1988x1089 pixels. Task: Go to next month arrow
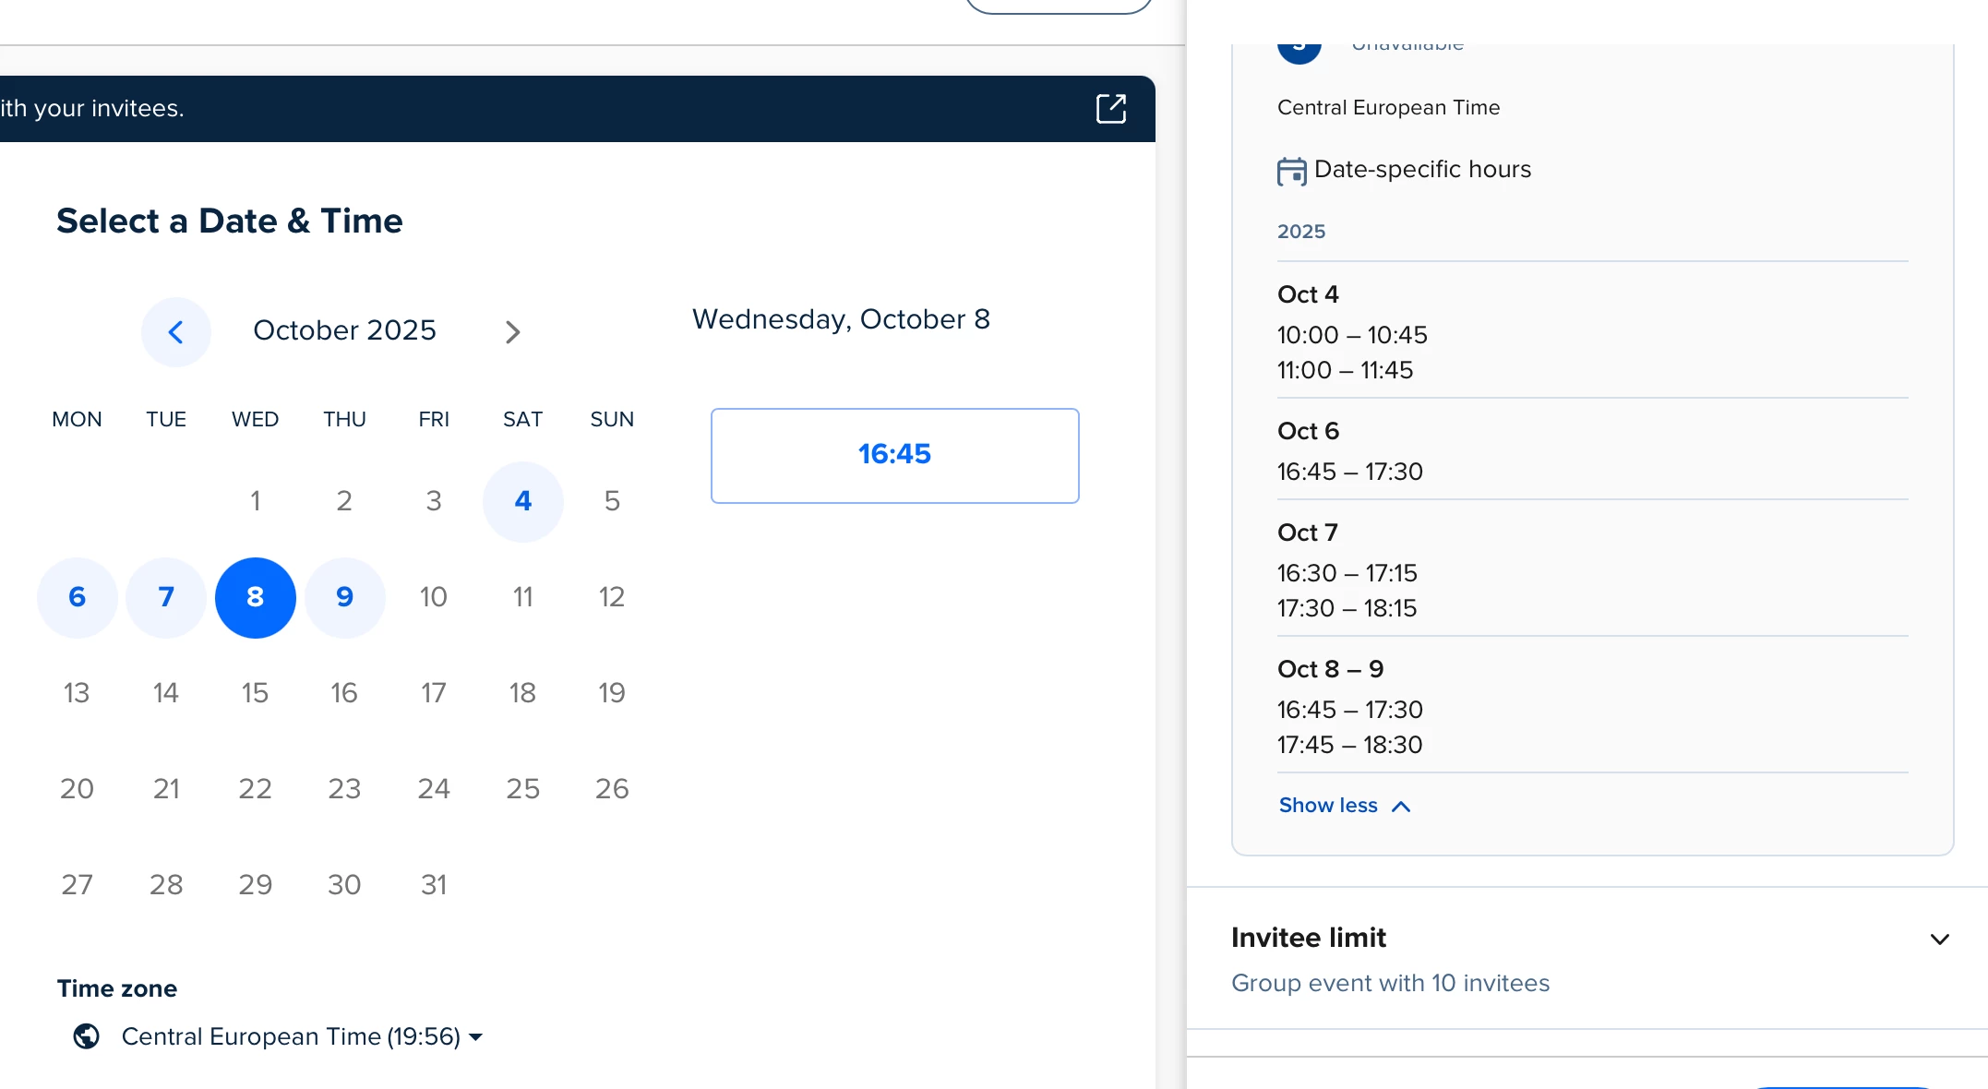(513, 331)
